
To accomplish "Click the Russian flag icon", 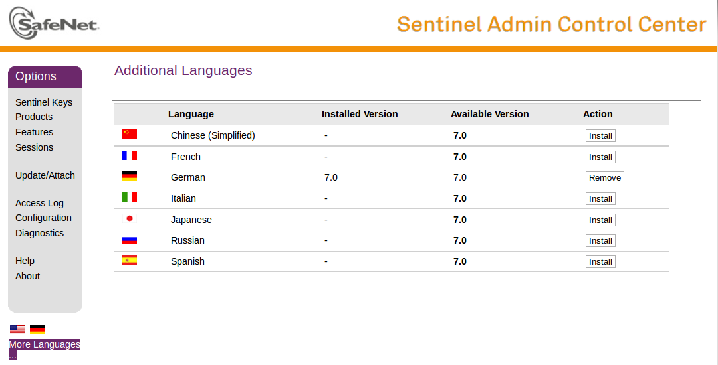I will [130, 240].
